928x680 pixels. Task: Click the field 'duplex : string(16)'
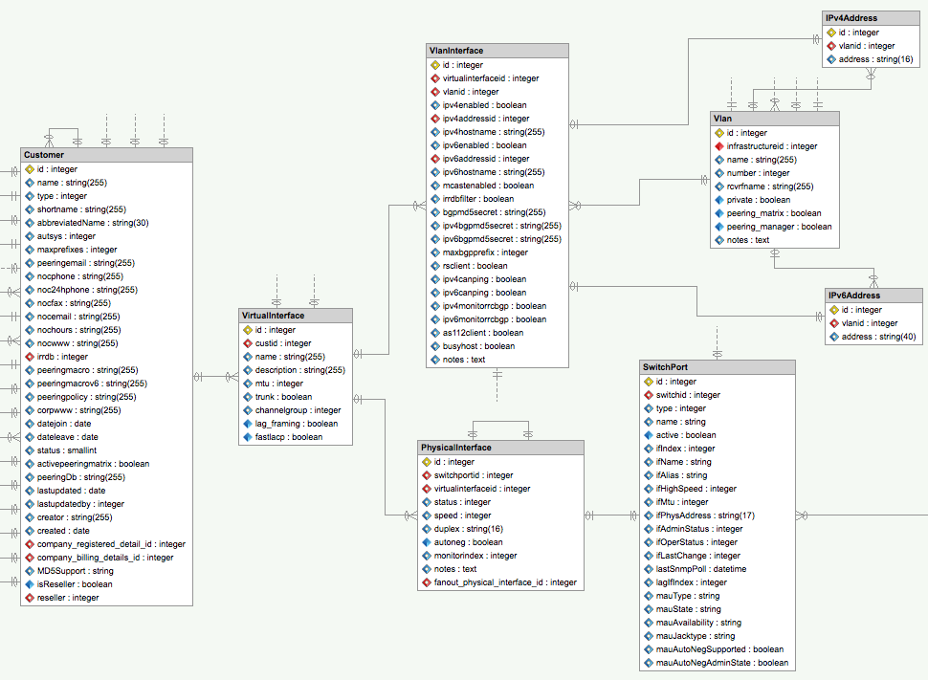click(x=469, y=529)
